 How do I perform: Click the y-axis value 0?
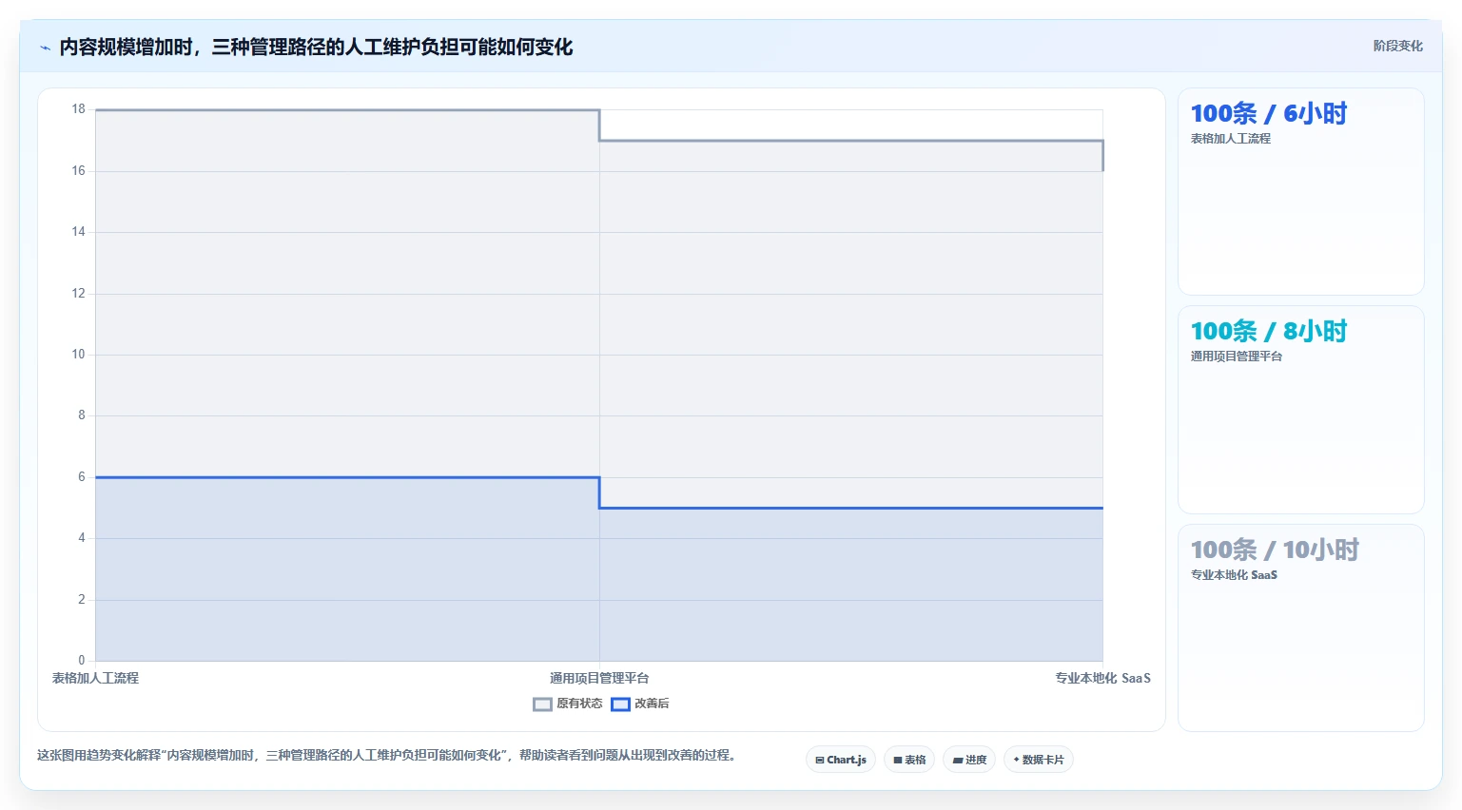(81, 661)
